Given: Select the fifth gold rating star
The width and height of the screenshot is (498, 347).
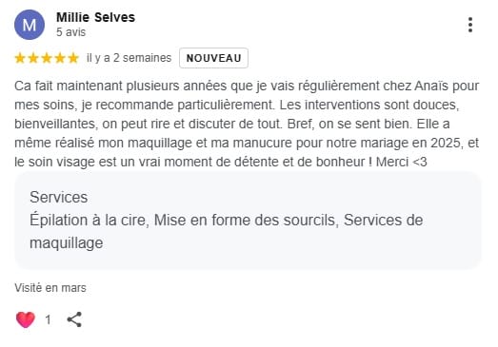Looking at the screenshot, I should tap(73, 58).
